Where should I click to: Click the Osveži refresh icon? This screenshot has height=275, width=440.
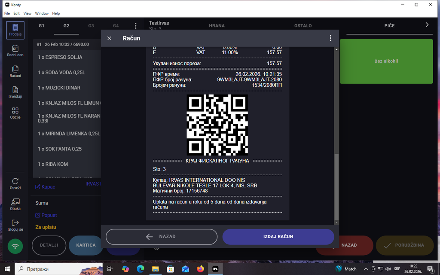coord(15,183)
